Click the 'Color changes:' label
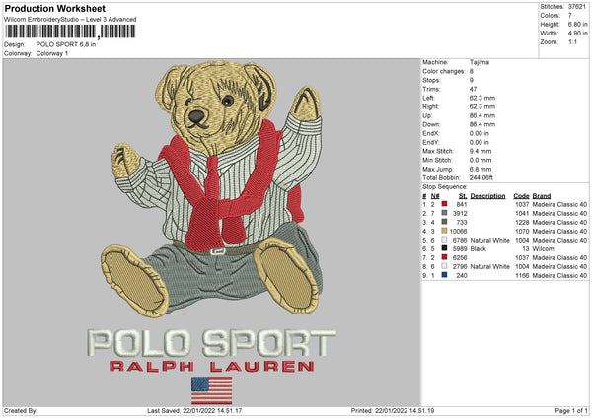 click(444, 71)
